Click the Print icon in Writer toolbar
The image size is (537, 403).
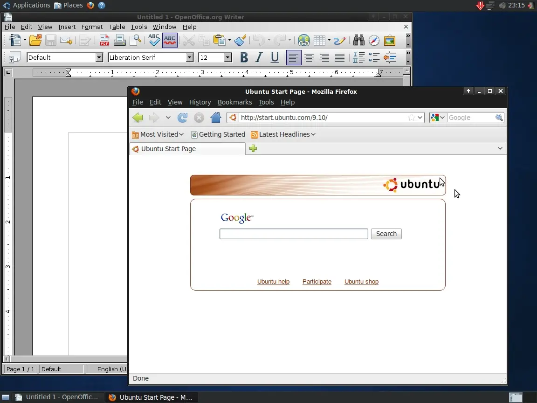(119, 41)
